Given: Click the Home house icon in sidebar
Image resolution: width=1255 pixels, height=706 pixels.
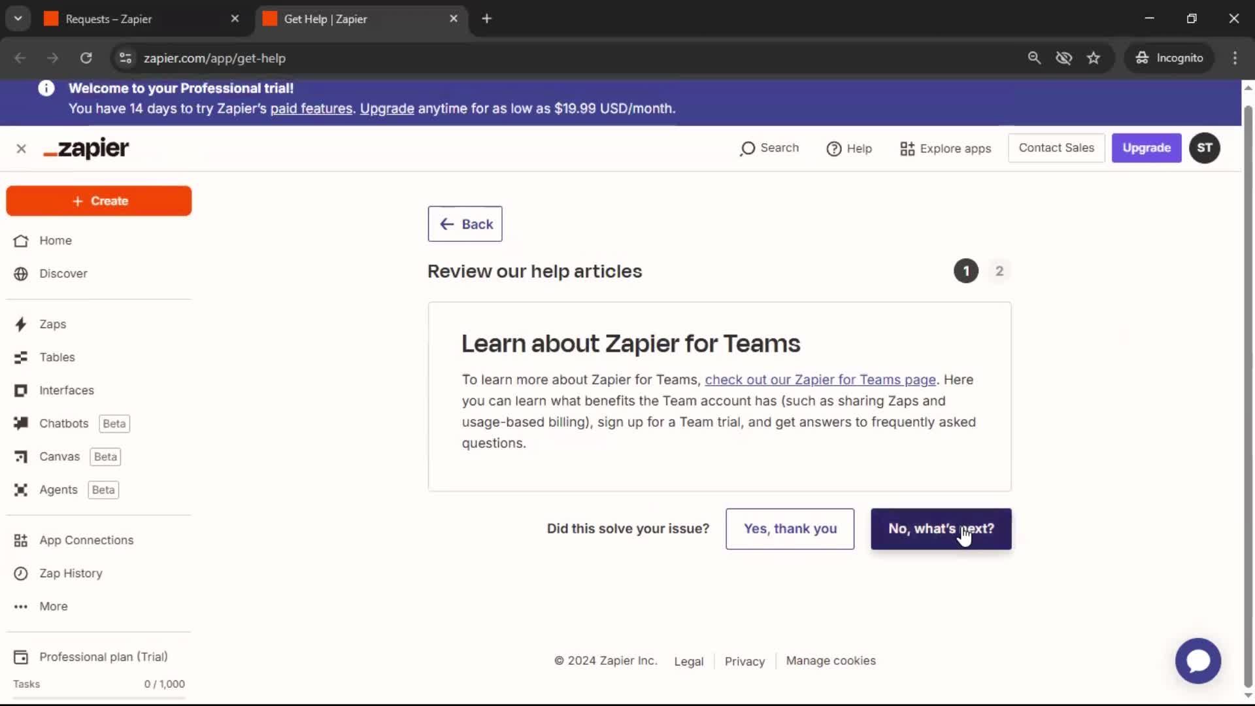Looking at the screenshot, I should [21, 241].
